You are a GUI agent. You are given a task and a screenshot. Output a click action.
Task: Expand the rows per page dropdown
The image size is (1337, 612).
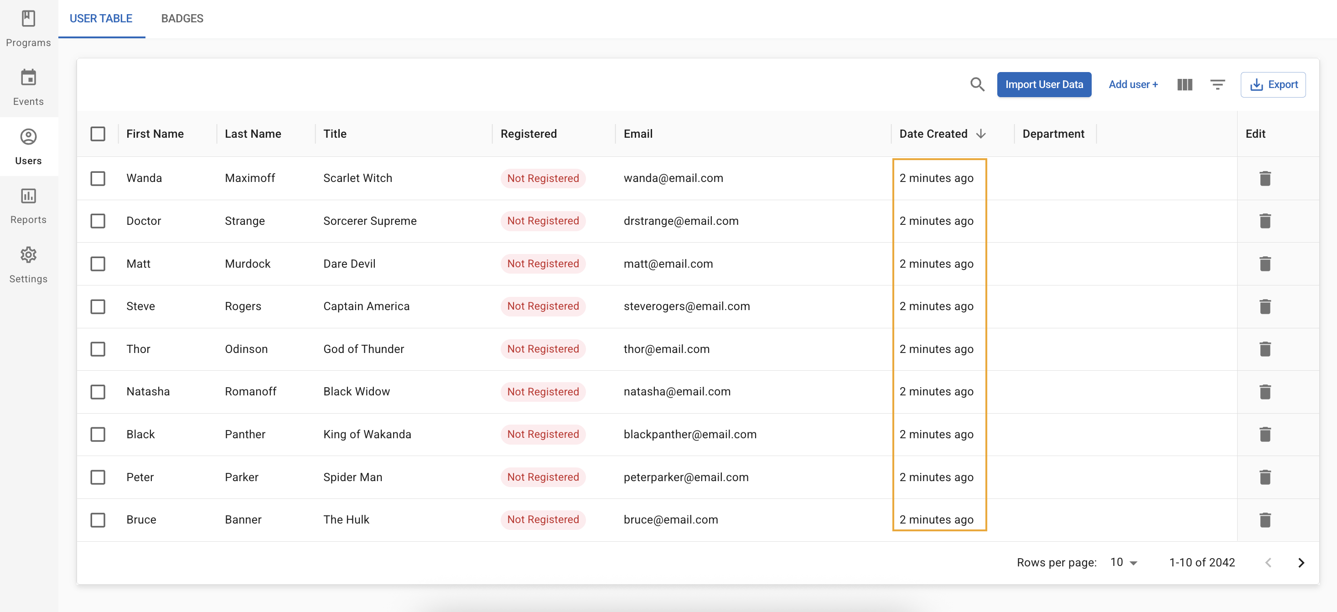coord(1124,563)
